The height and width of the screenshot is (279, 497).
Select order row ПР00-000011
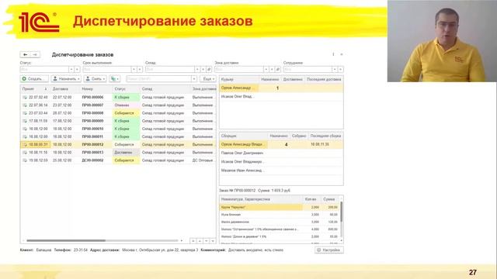coord(118,136)
